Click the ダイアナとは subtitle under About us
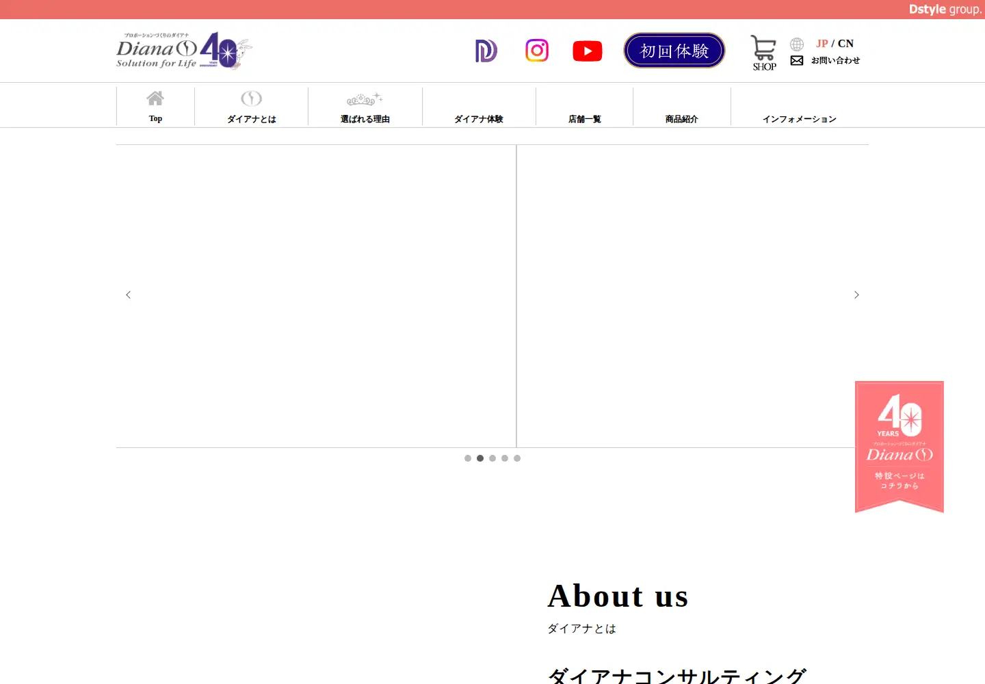Image resolution: width=985 pixels, height=684 pixels. click(x=581, y=629)
